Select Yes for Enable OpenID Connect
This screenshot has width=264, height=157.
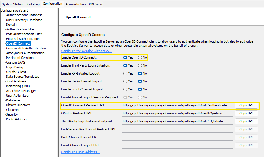[125, 57]
